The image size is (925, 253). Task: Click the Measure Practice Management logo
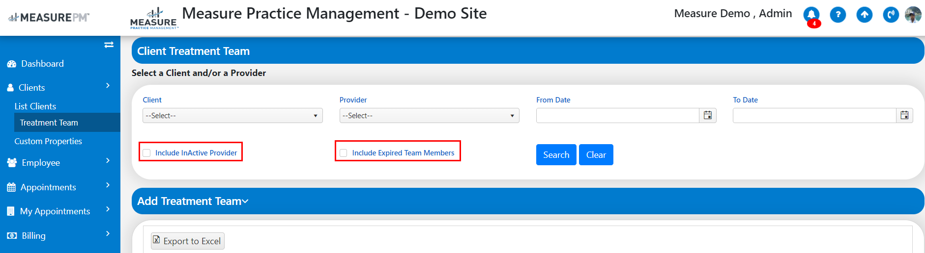pyautogui.click(x=154, y=19)
